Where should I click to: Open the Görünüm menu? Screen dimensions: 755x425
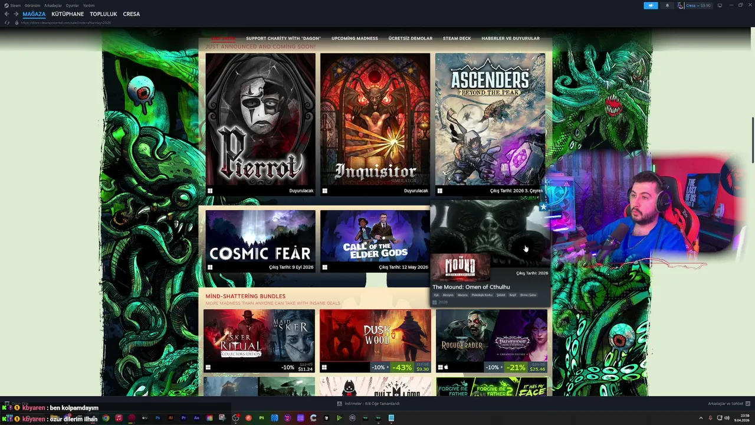[32, 5]
